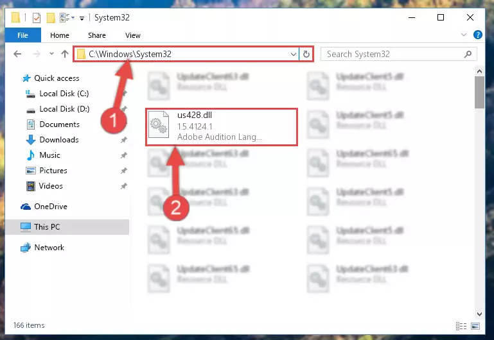
Task: Click the pin icon next to Music
Action: point(124,155)
